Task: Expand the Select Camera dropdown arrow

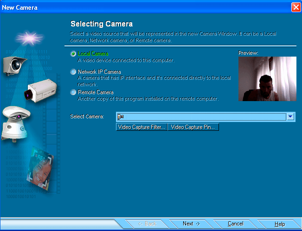Action: 290,116
